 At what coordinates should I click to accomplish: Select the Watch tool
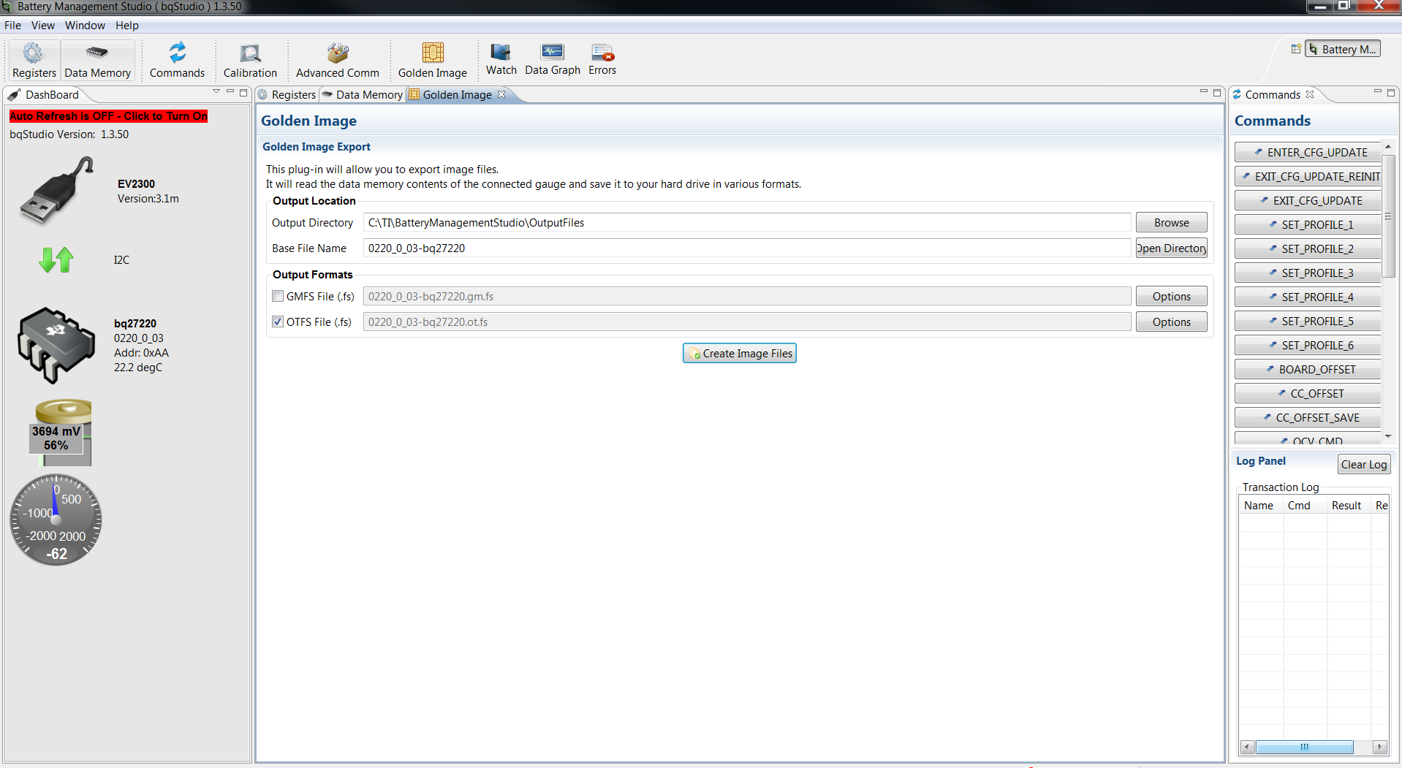pyautogui.click(x=501, y=60)
